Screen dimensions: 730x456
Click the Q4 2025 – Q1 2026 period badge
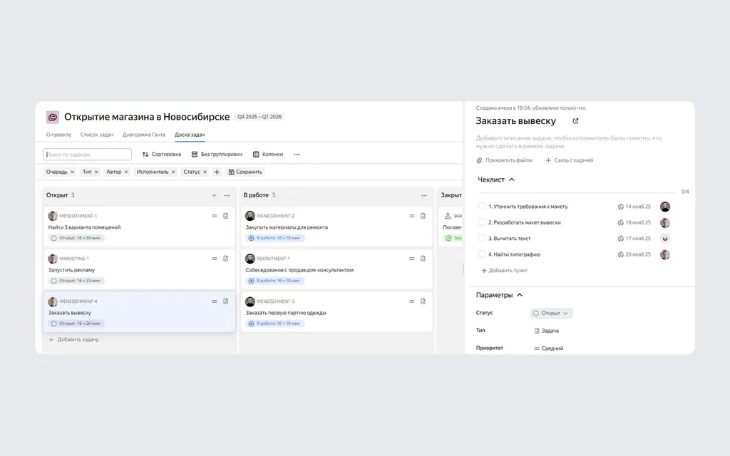point(259,117)
